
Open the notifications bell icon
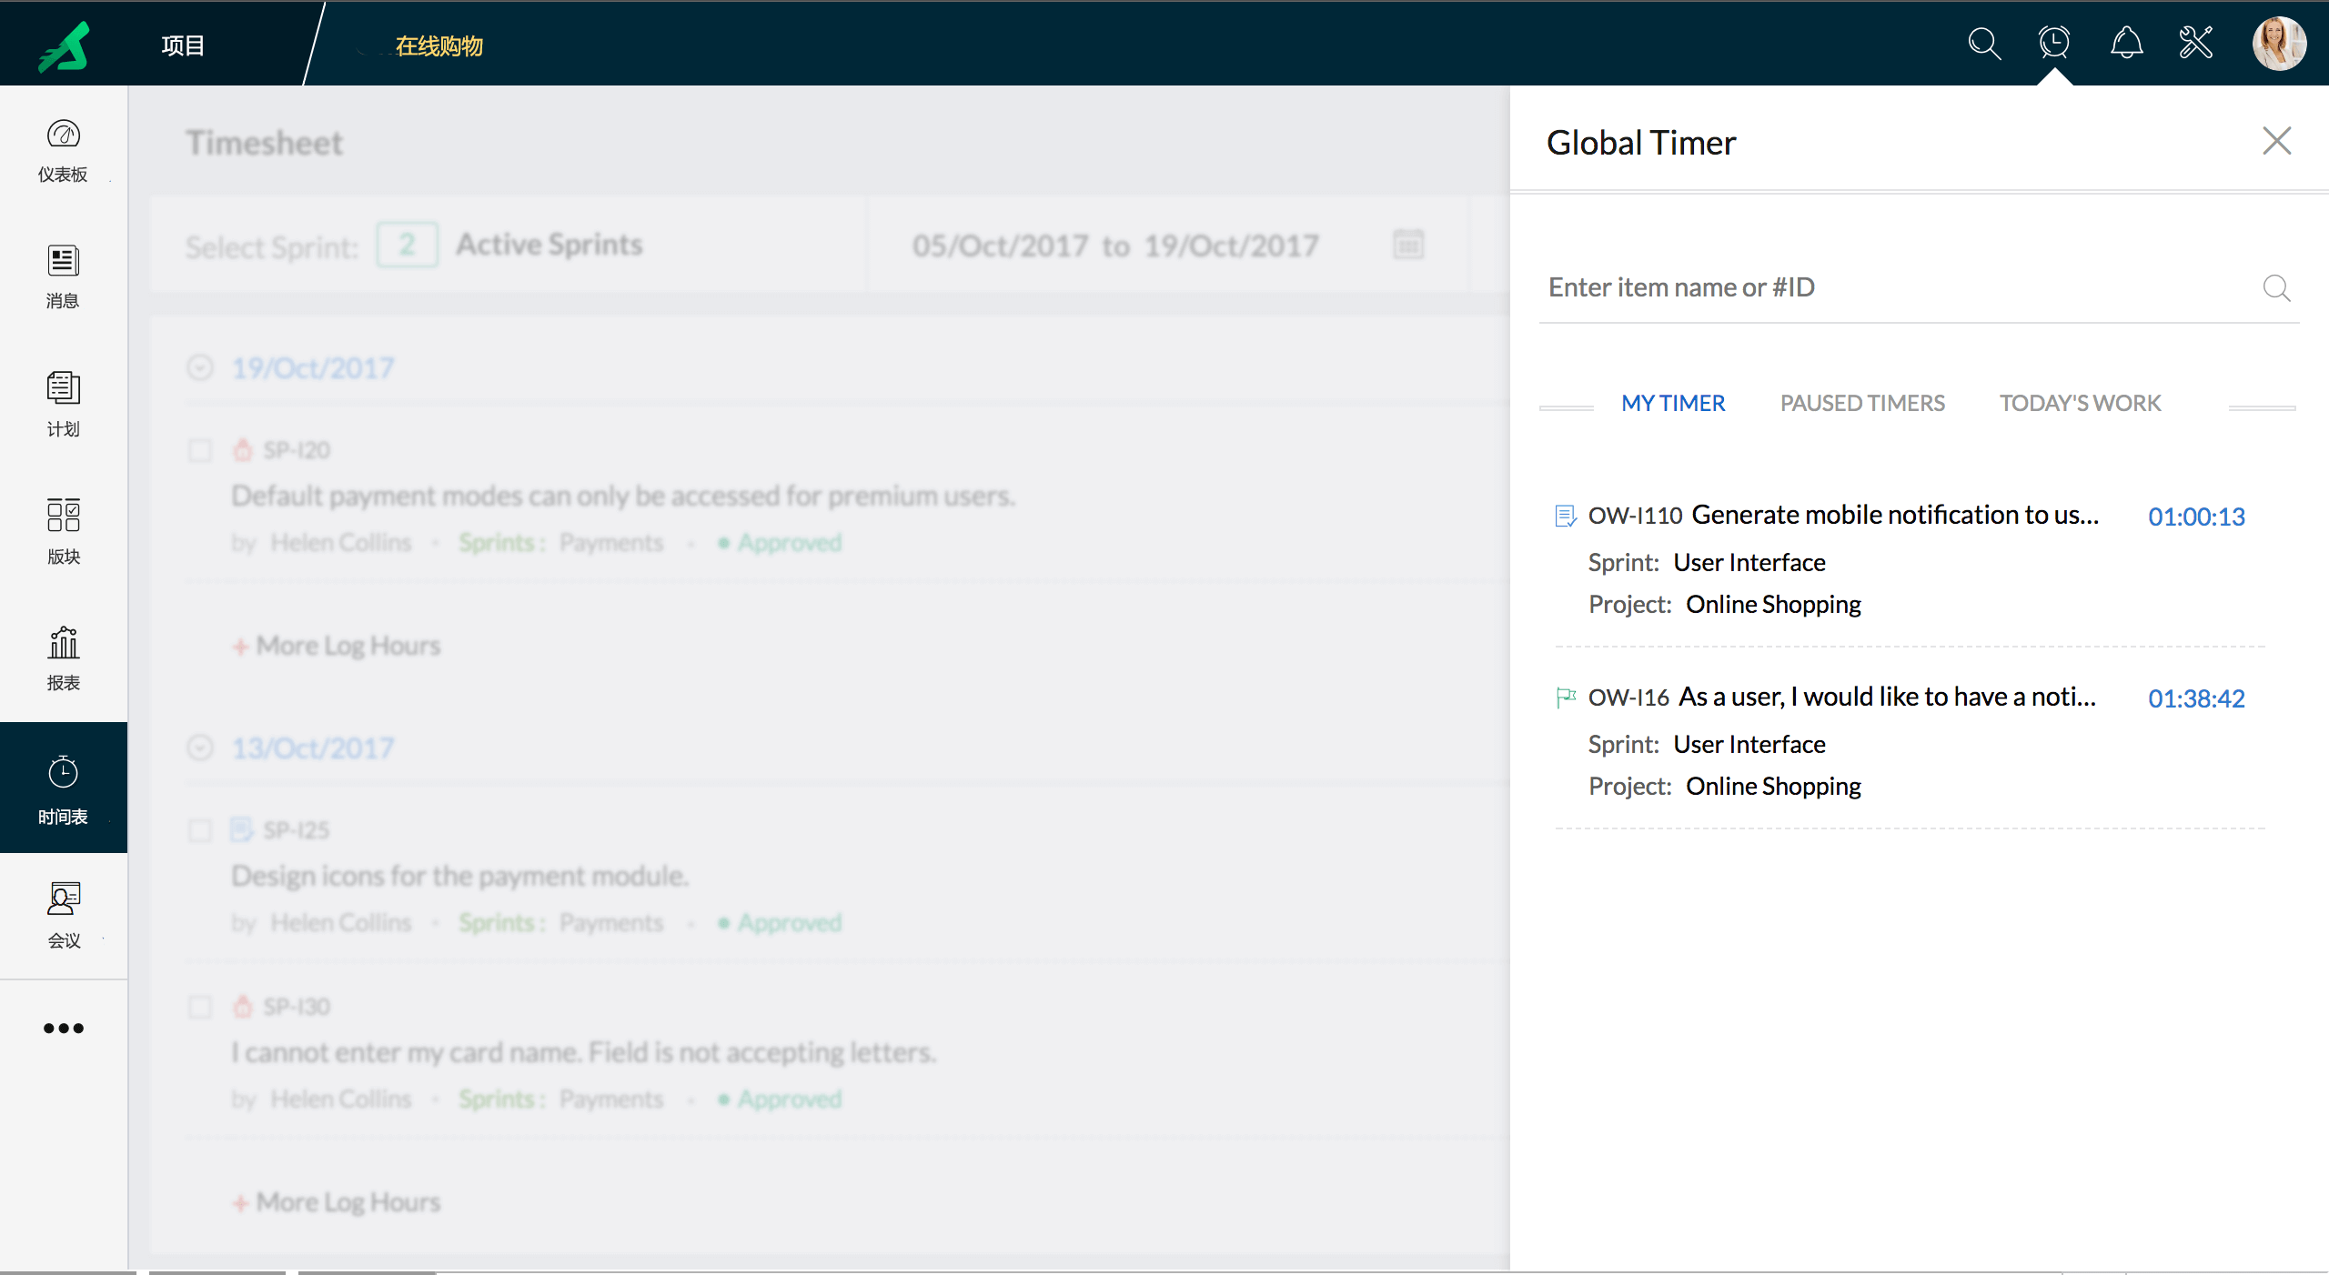[2126, 43]
